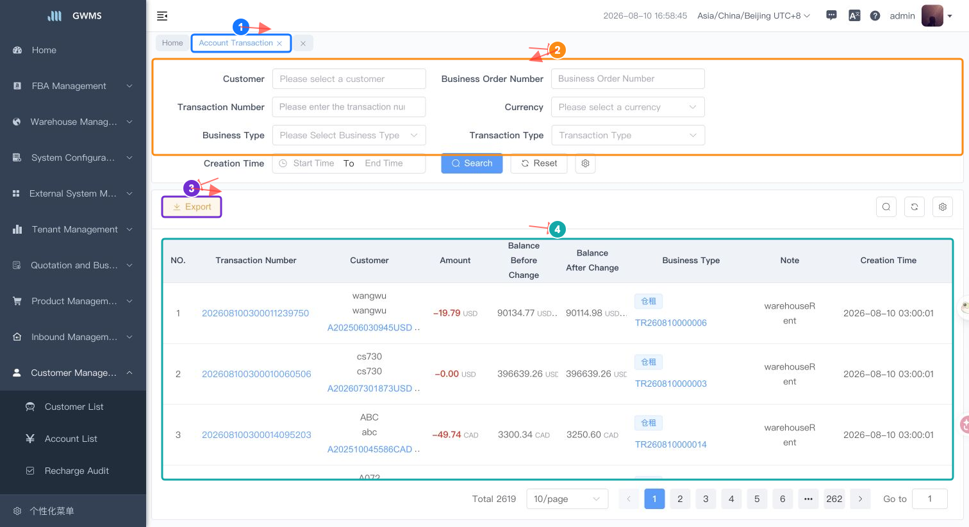Screen dimensions: 969x527
Task: Refresh the table with the reload icon
Action: point(914,207)
